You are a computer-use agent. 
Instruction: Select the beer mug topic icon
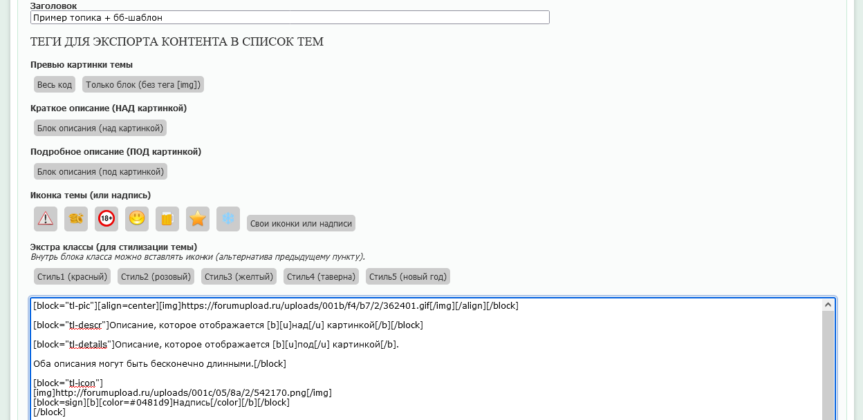167,219
